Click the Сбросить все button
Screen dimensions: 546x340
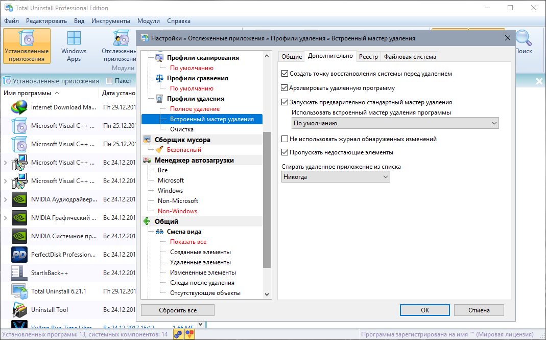coord(178,310)
